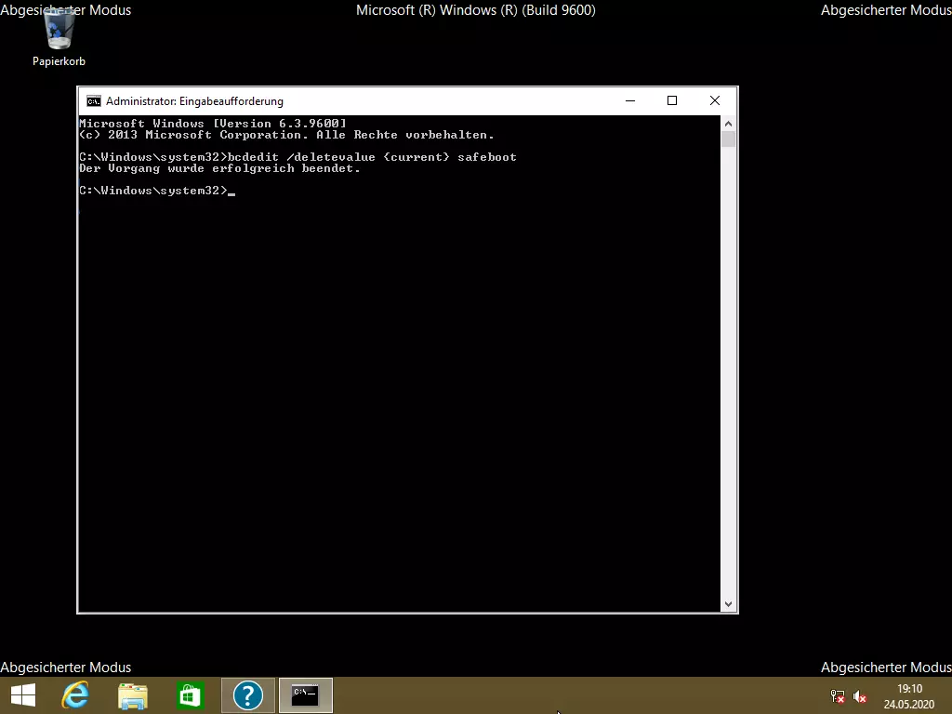Screen dimensions: 952x714
Task: Open the clock showing 19:10
Action: tap(909, 695)
